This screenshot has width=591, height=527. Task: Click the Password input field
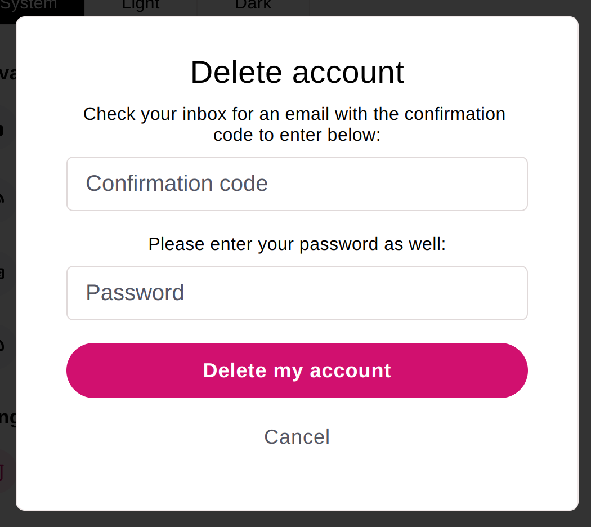pyautogui.click(x=297, y=293)
